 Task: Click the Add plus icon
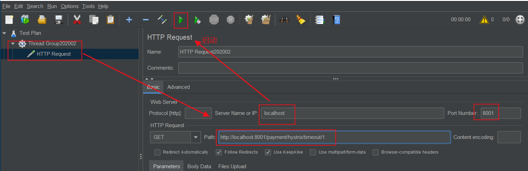click(129, 20)
